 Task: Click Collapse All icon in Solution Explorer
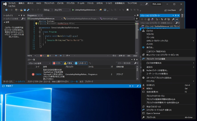click(x=165, y=19)
